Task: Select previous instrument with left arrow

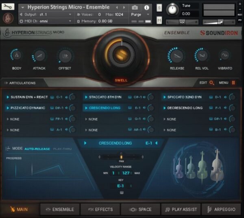Action: click(117, 7)
